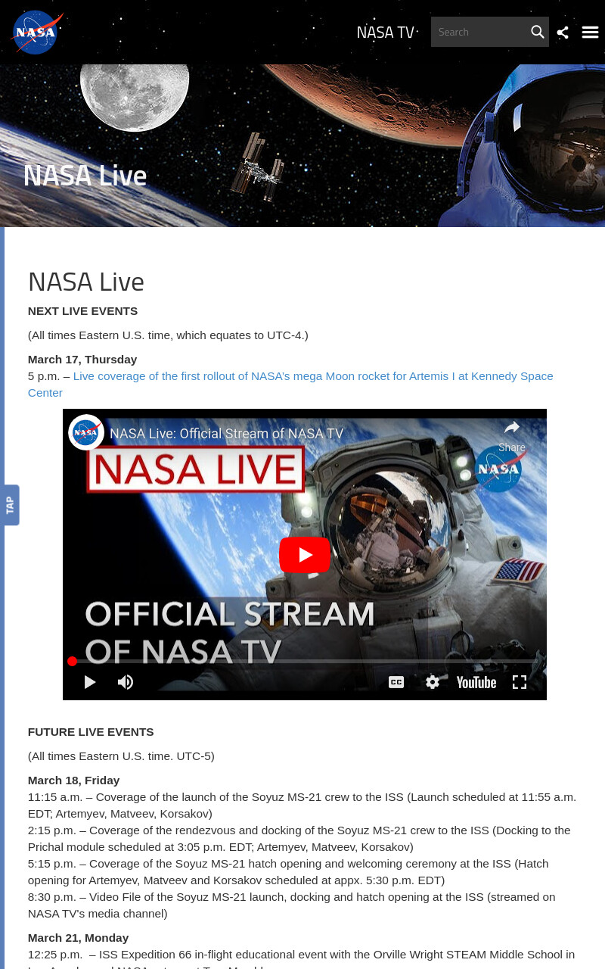The width and height of the screenshot is (605, 969).
Task: Open the NASA TV link
Action: point(386,32)
